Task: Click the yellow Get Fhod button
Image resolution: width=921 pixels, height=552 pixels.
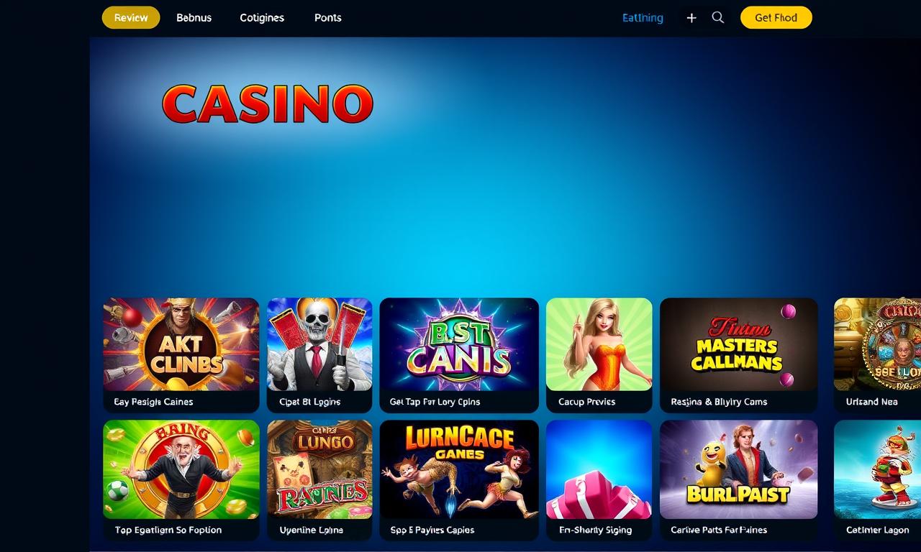Action: click(776, 18)
